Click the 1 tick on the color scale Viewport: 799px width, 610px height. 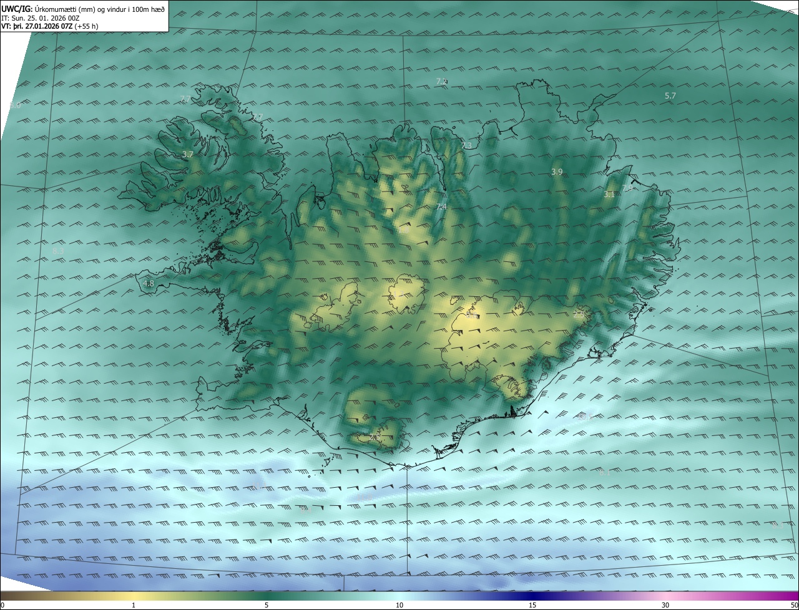[134, 605]
